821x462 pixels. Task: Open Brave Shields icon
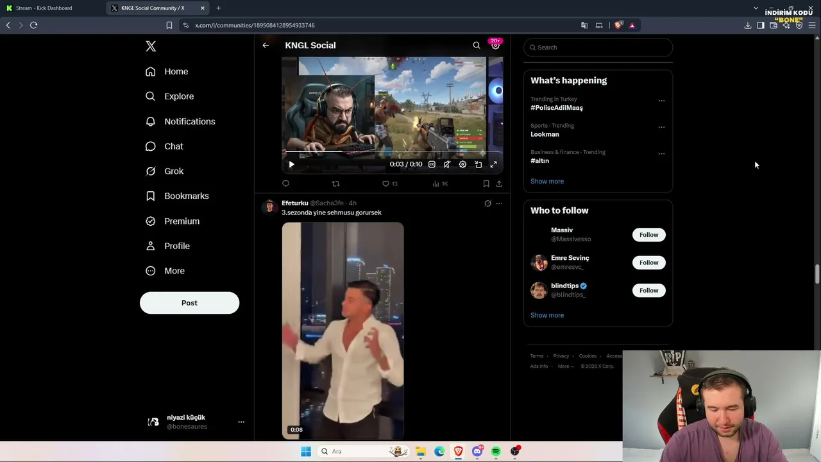(x=618, y=25)
